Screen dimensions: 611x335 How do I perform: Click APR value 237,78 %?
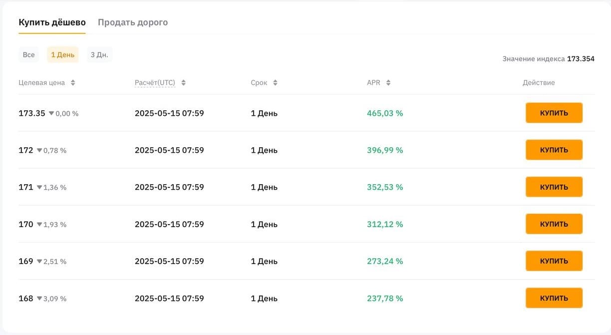385,299
